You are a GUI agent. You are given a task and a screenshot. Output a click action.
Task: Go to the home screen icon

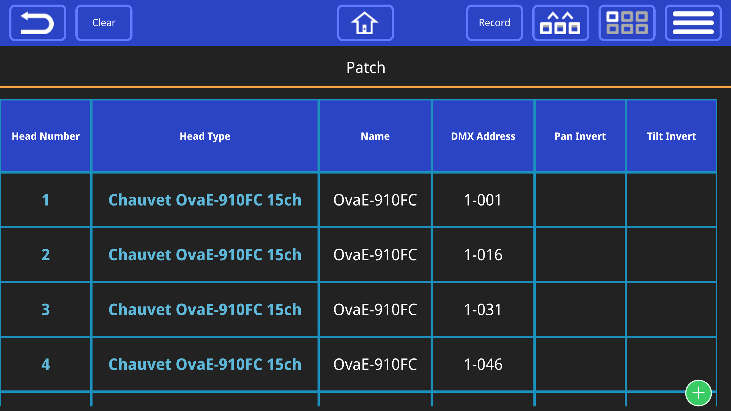click(x=365, y=23)
